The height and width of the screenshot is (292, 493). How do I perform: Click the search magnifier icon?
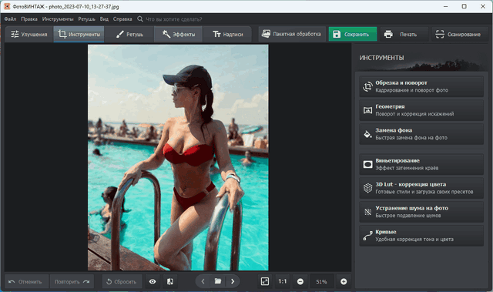(x=140, y=19)
